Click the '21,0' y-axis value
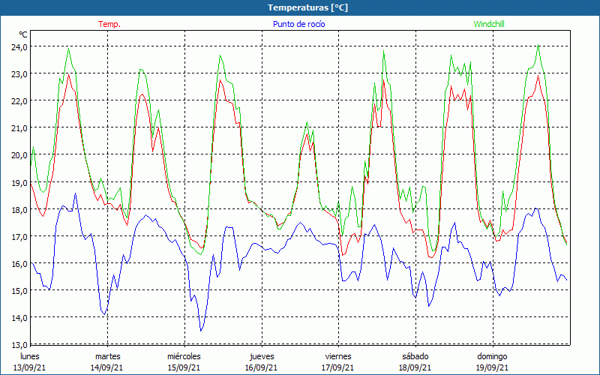Image resolution: width=600 pixels, height=375 pixels. pyautogui.click(x=19, y=128)
